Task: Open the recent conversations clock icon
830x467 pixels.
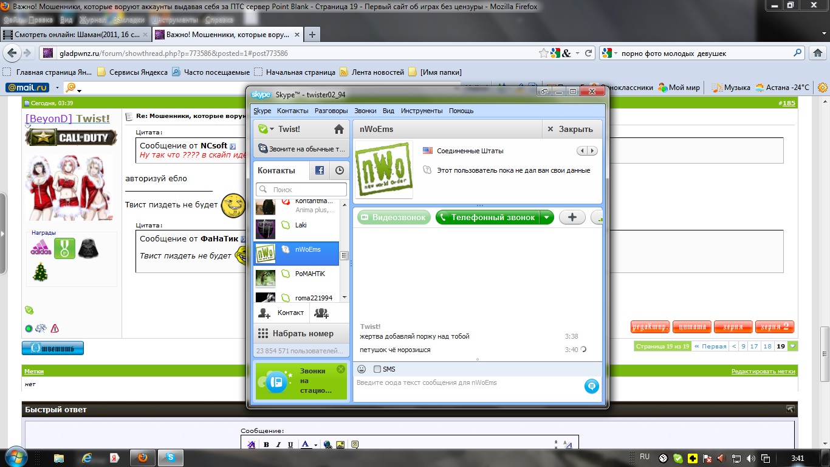Action: coord(340,171)
